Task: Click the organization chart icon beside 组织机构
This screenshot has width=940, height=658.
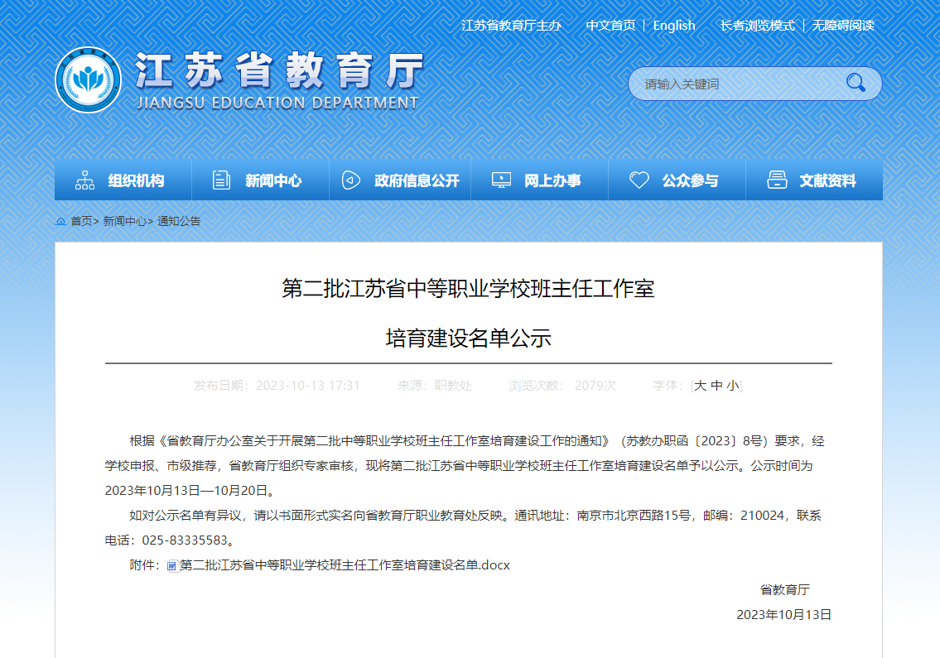Action: [84, 180]
